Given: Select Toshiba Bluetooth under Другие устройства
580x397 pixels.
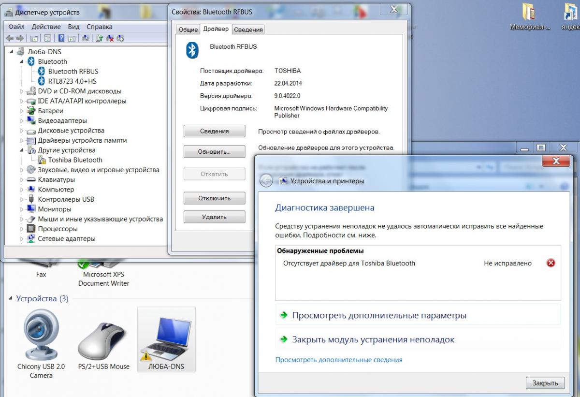Looking at the screenshot, I should [75, 160].
